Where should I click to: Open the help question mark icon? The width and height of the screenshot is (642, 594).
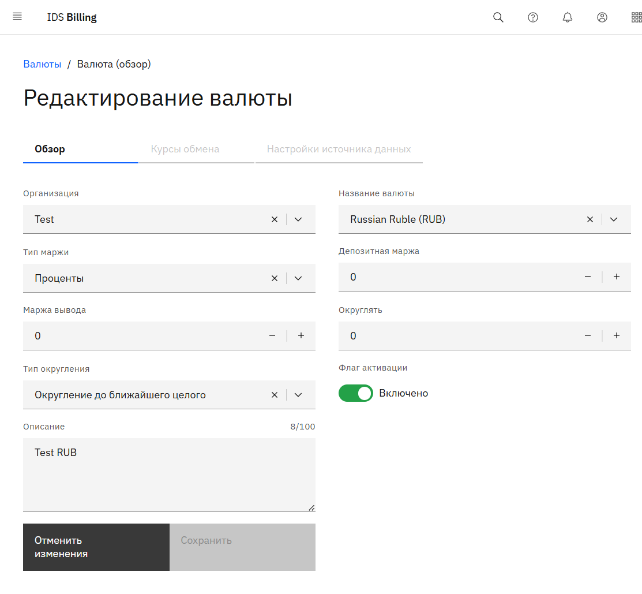(533, 17)
